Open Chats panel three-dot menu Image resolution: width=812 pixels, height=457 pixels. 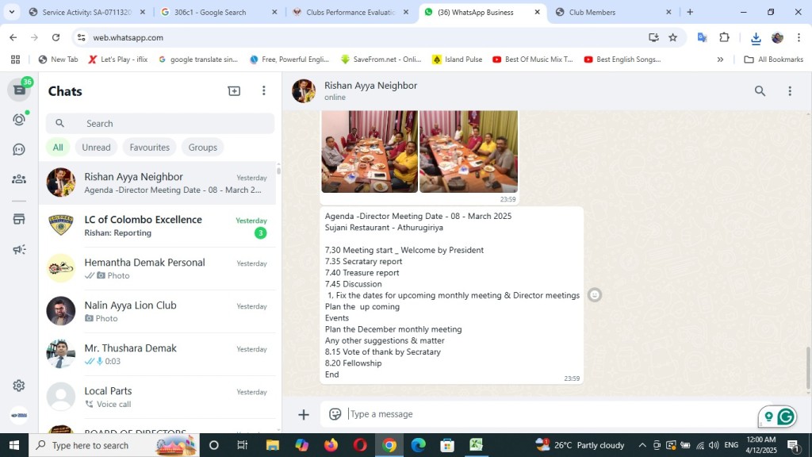tap(263, 91)
